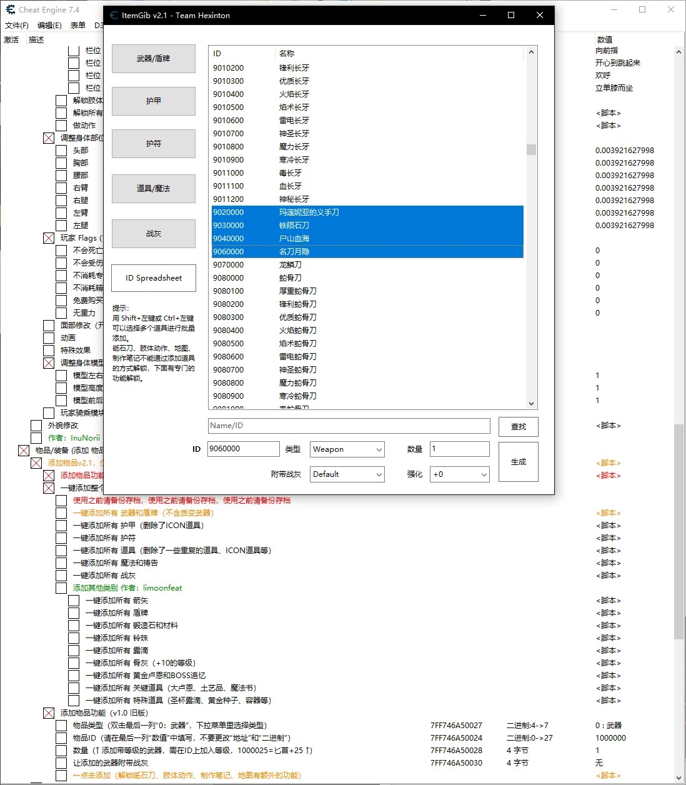Image resolution: width=686 pixels, height=785 pixels.
Task: Open the 强化 +0 dropdown
Action: 460,474
